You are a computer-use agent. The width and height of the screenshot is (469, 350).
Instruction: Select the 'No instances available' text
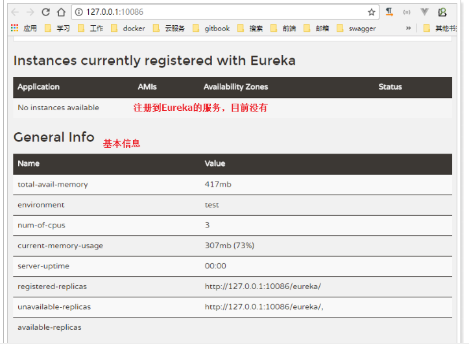coord(58,108)
